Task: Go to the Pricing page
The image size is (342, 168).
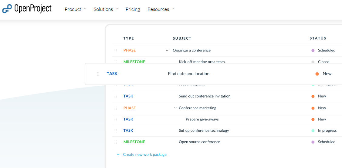Action: 133,9
